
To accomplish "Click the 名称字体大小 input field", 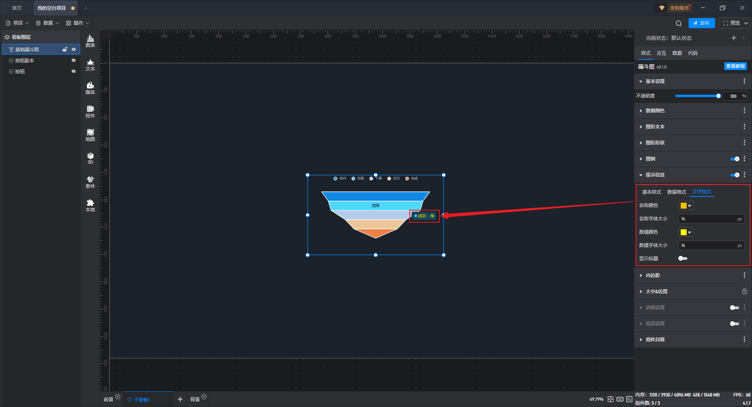I will (x=711, y=219).
